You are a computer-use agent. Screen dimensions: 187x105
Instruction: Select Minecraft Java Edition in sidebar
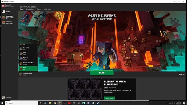click(x=8, y=17)
